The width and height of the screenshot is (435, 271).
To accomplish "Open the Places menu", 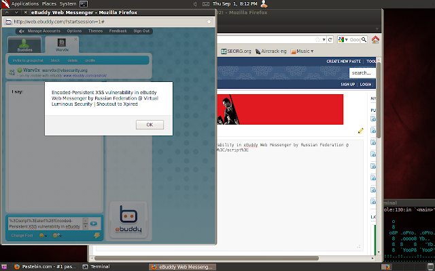I will tap(49, 4).
